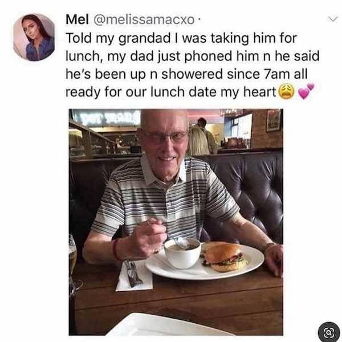Viewport: 342px width, 342px height.
Task: Click the display name Mel
Action: [x=77, y=19]
